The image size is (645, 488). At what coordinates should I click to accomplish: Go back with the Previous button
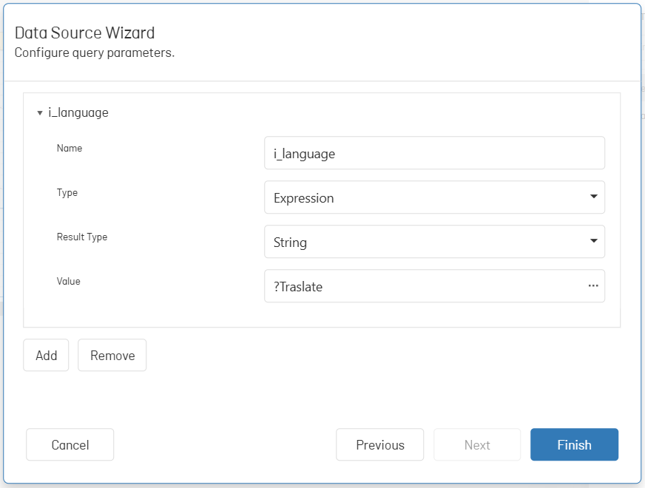(x=380, y=445)
